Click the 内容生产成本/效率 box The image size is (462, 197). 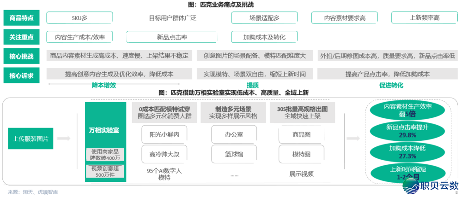(x=79, y=37)
